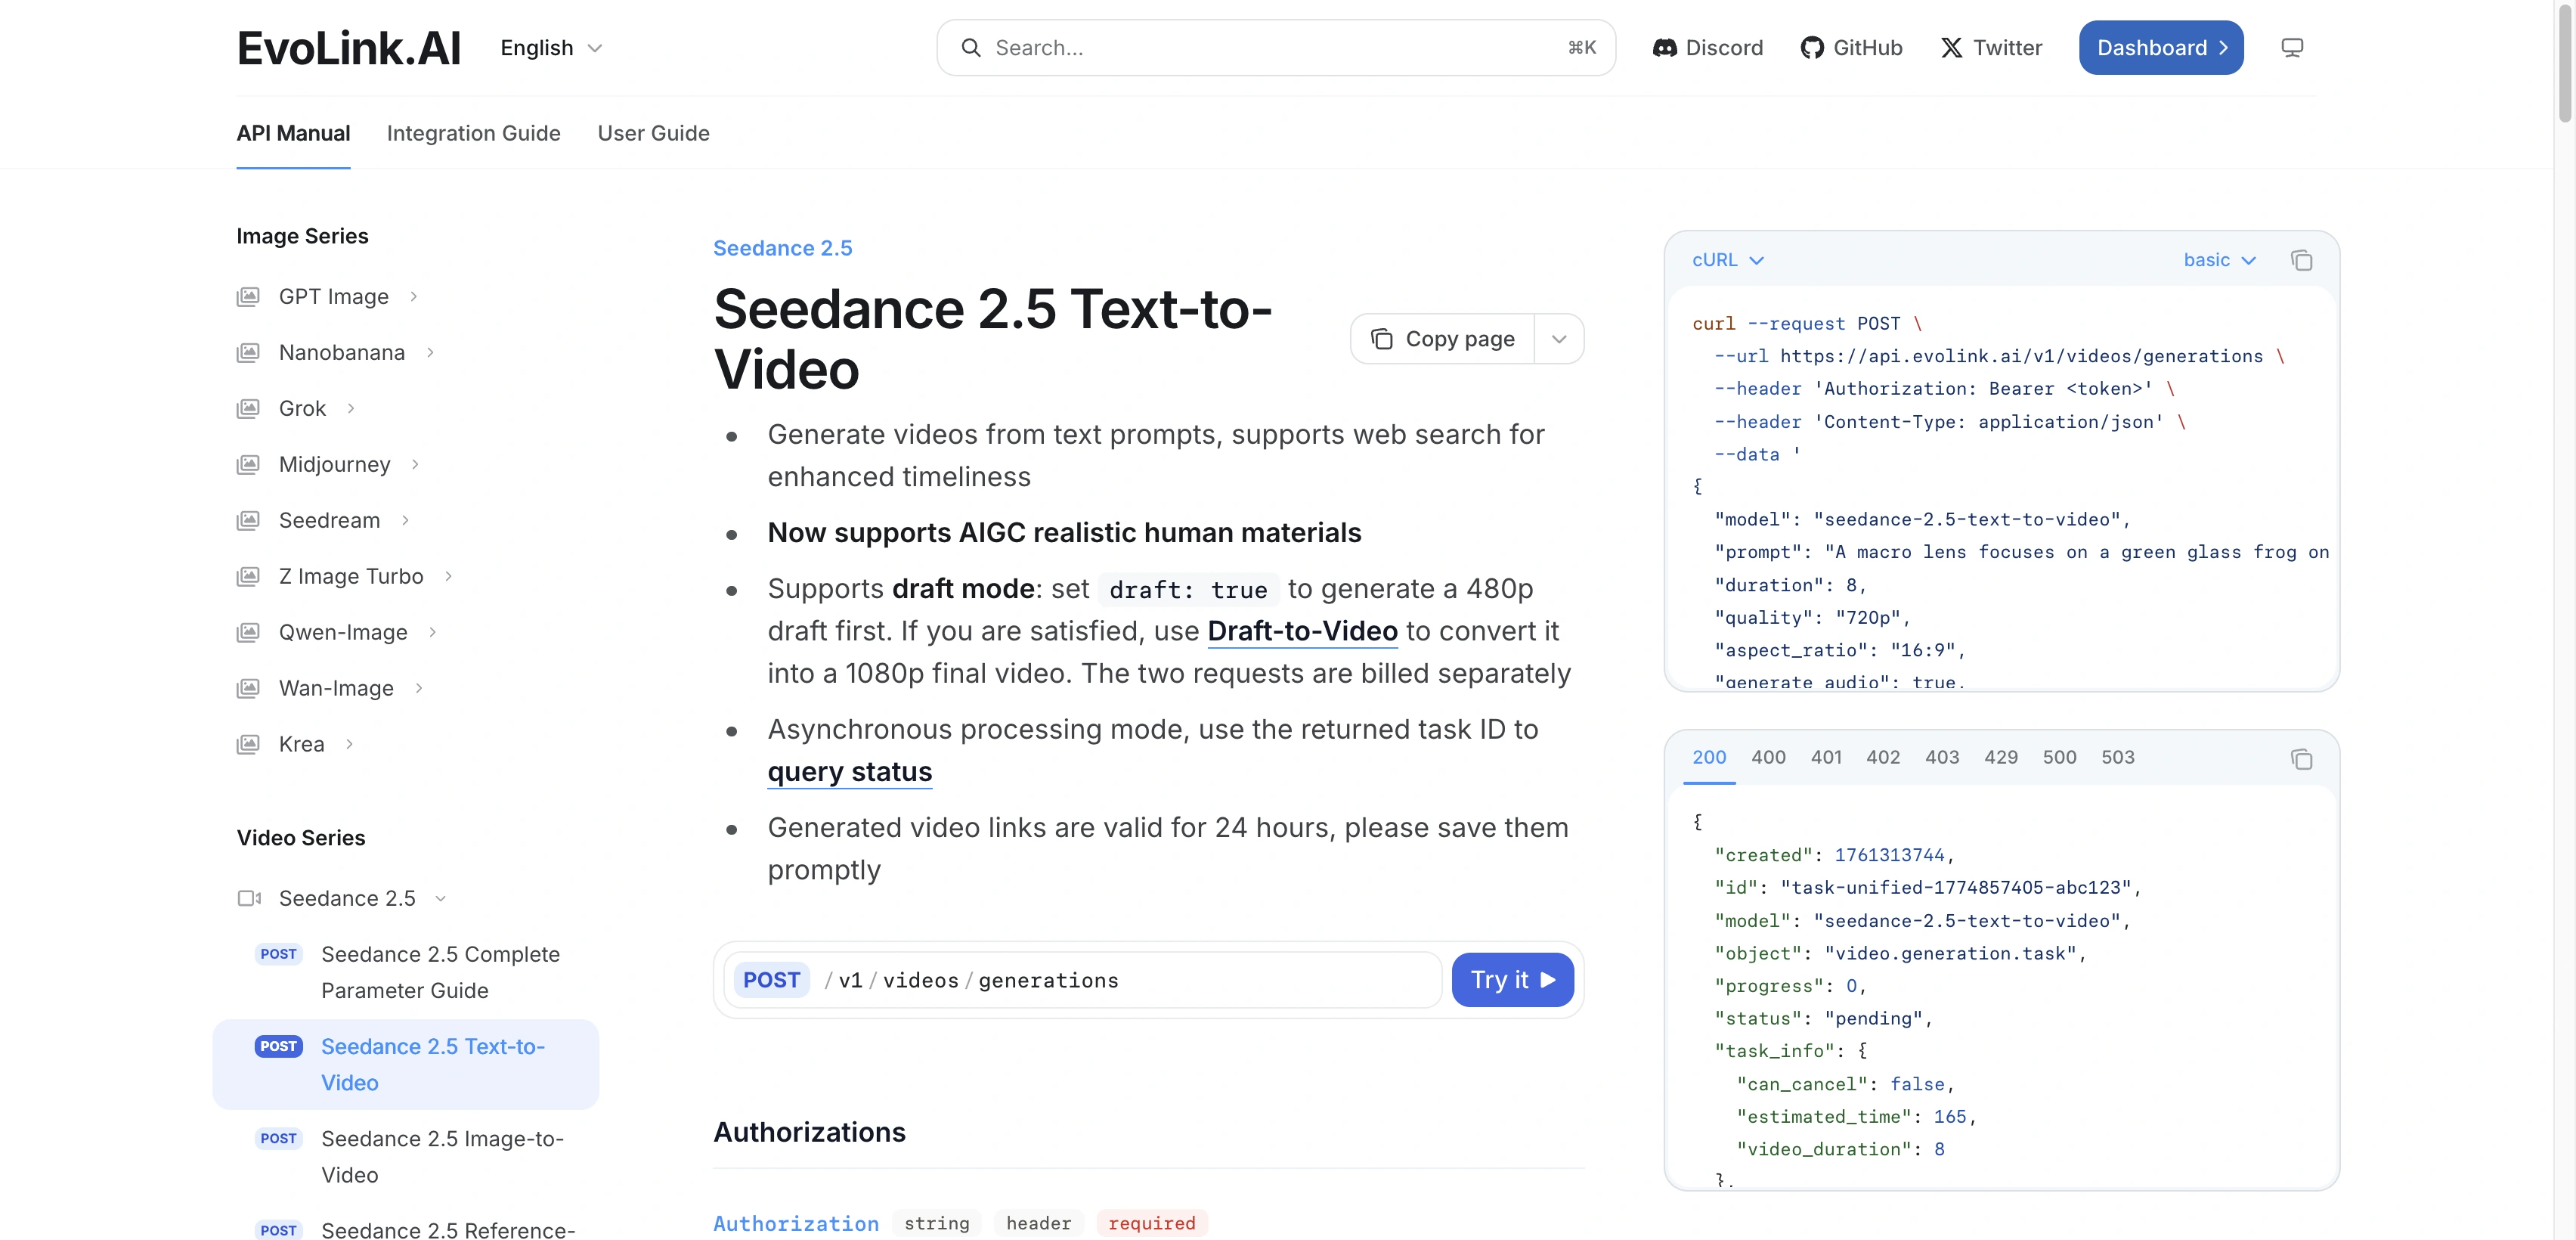Click the search magnifier icon
Viewport: 2576px width, 1240px height.
click(x=970, y=48)
